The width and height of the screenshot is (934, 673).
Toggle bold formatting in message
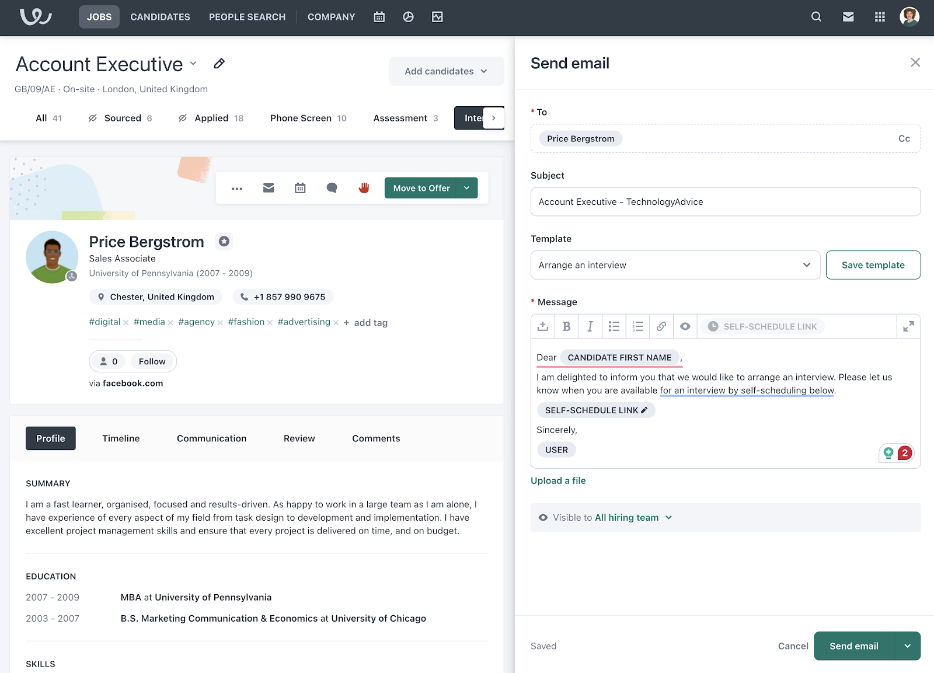[x=566, y=326]
